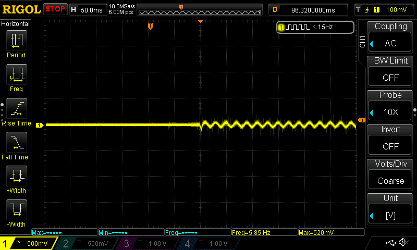This screenshot has width=417, height=250.
Task: Select the Freq measurement icon
Action: click(x=16, y=74)
